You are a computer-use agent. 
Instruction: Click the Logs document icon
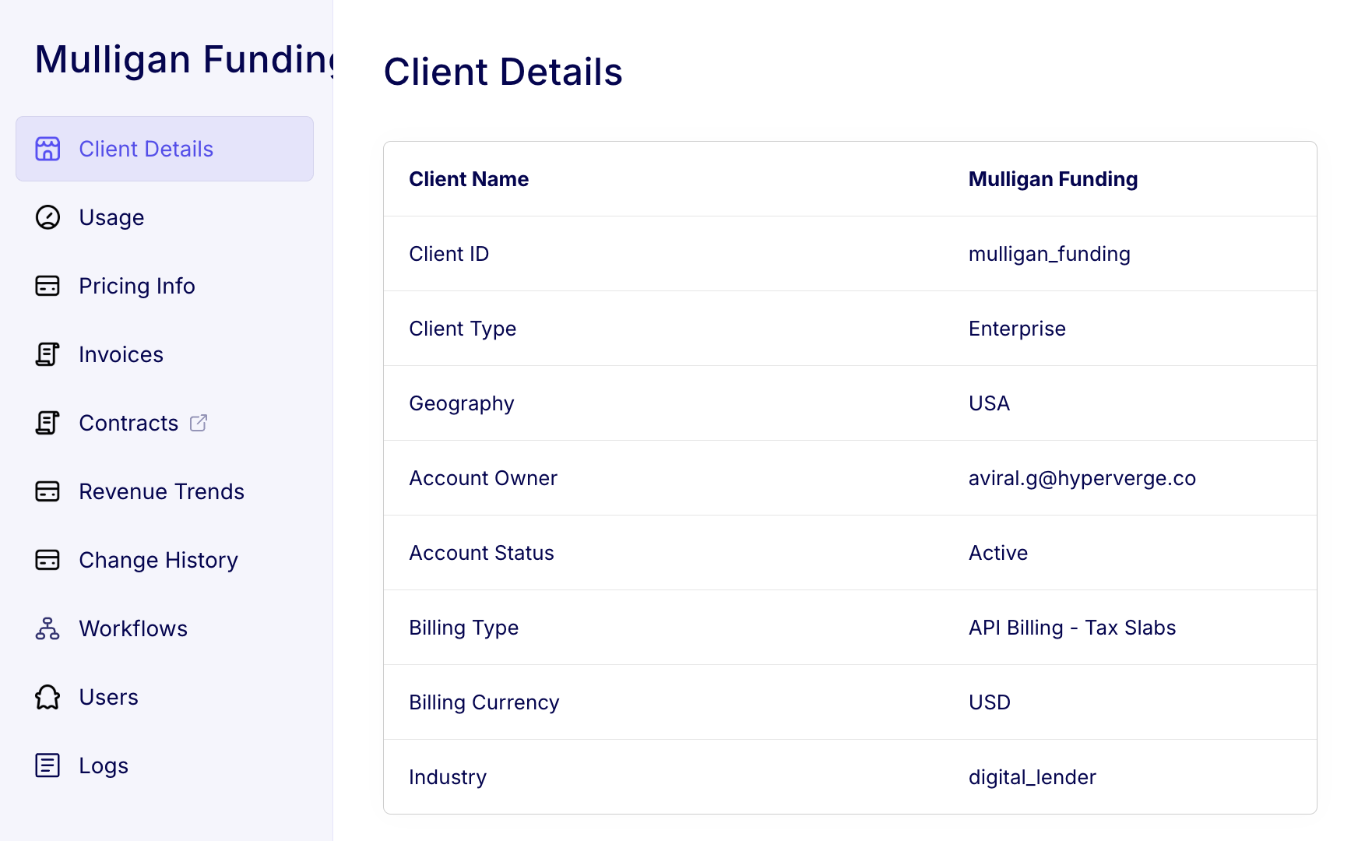pos(47,765)
